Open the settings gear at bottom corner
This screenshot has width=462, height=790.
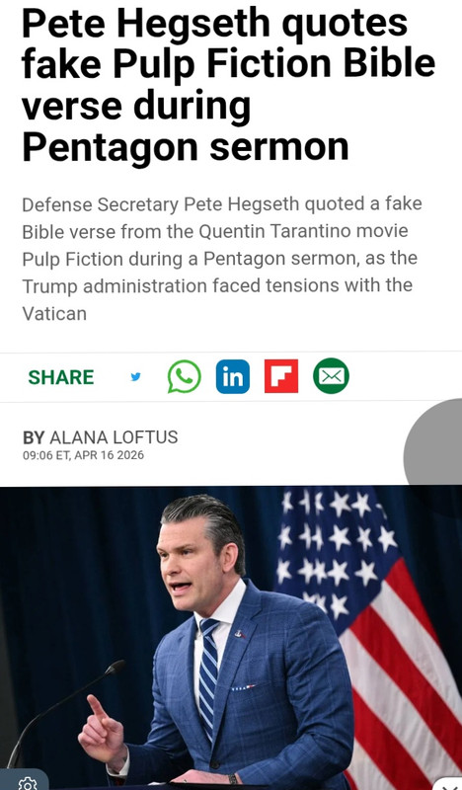(x=27, y=782)
